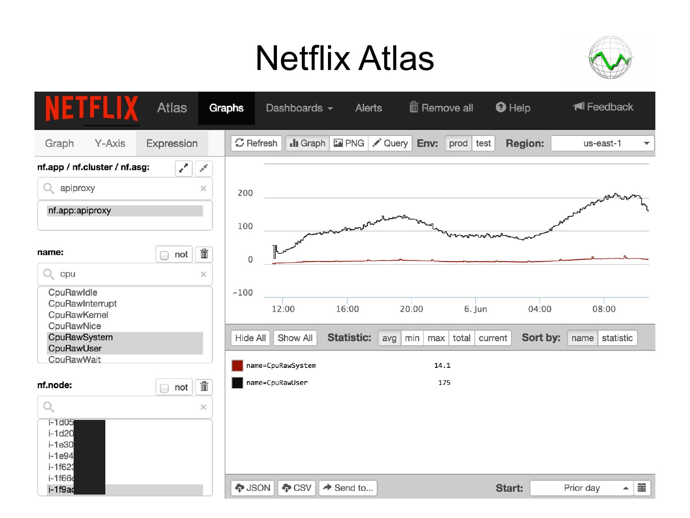690x518 pixels.
Task: Enable the 'not' checkbox for nf.node filter
Action: pyautogui.click(x=164, y=388)
